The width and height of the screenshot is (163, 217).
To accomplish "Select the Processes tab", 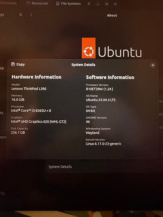I will pyautogui.click(x=8, y=3).
